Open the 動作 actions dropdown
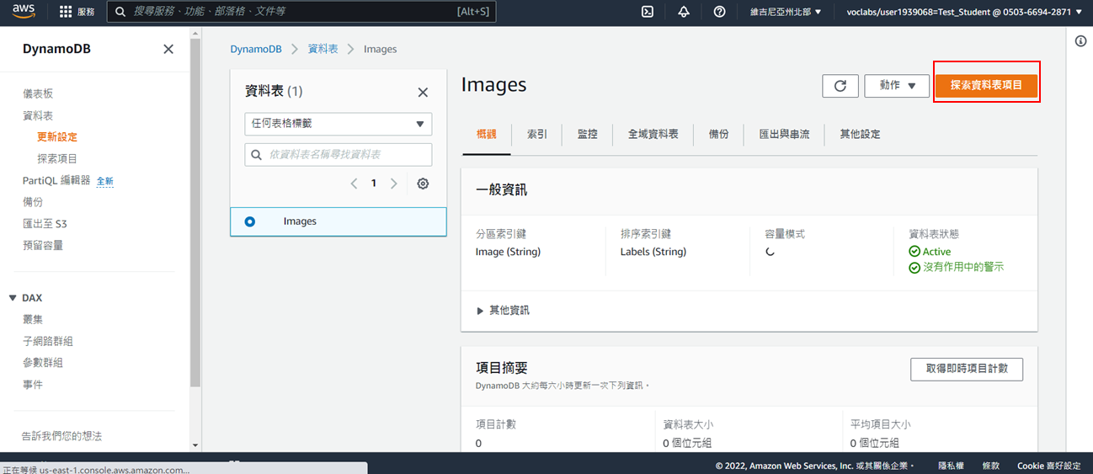 897,85
